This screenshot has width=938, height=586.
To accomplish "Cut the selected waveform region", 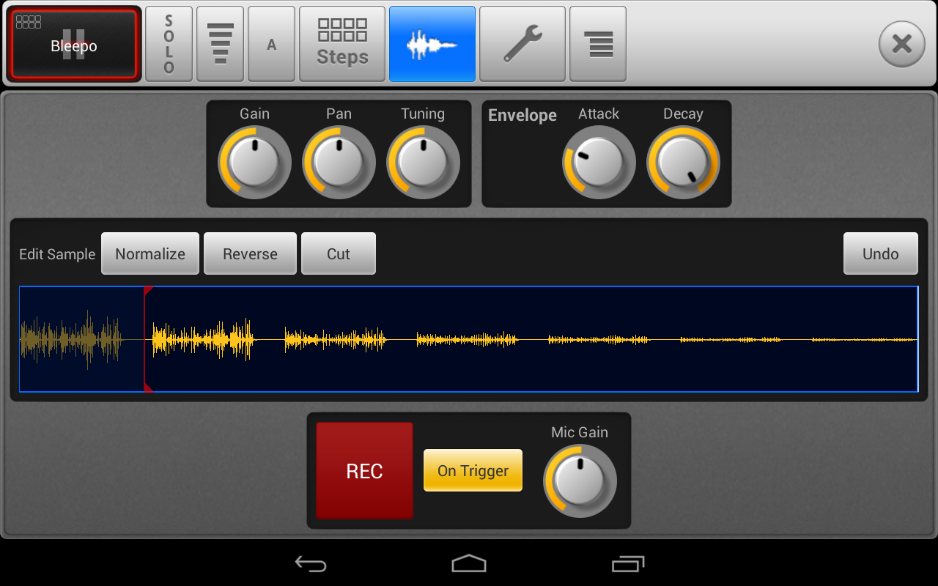I will pos(338,253).
